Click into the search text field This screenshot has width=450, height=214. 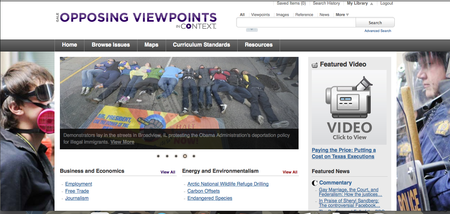(x=296, y=22)
